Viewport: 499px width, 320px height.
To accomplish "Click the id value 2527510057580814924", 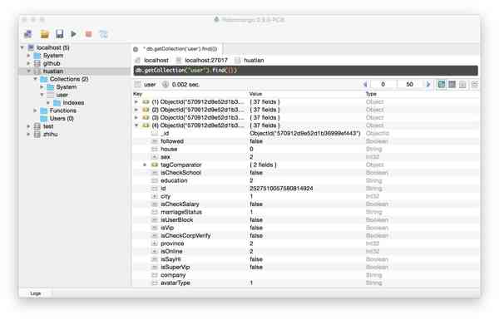I will pyautogui.click(x=281, y=189).
